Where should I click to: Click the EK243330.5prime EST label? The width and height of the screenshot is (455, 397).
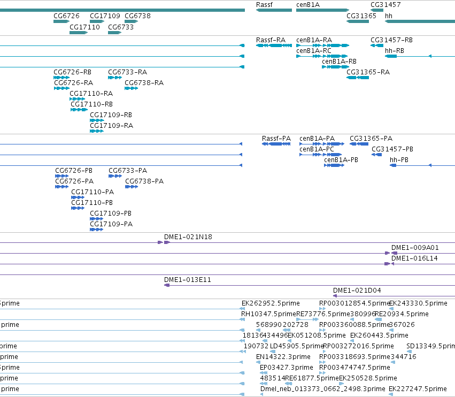point(418,303)
